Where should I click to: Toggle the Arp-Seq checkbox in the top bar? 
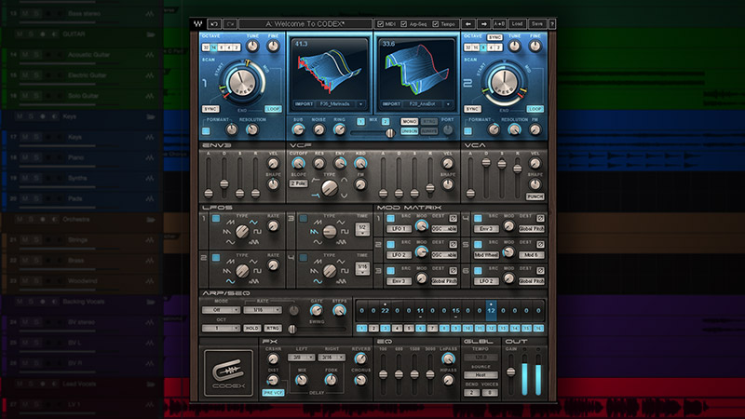[x=404, y=24]
